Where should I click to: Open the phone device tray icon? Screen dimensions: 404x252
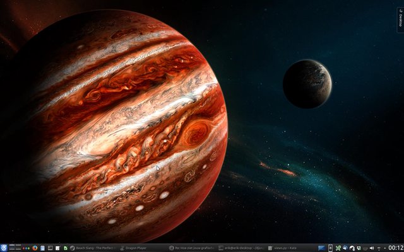330,248
